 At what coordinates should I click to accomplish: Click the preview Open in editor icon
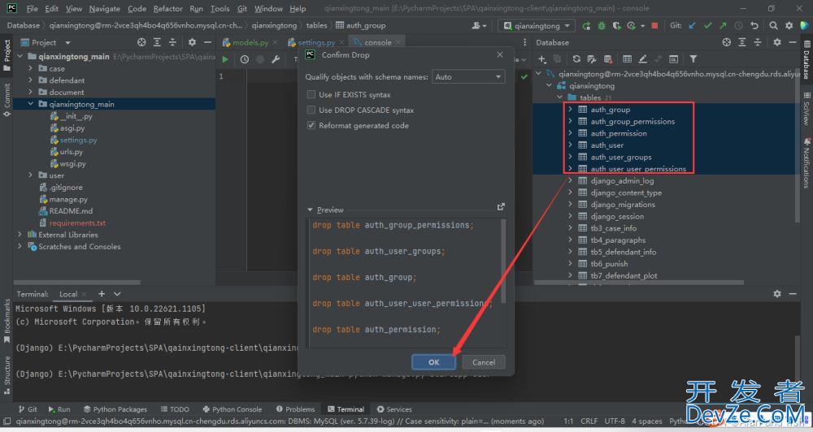(x=501, y=207)
